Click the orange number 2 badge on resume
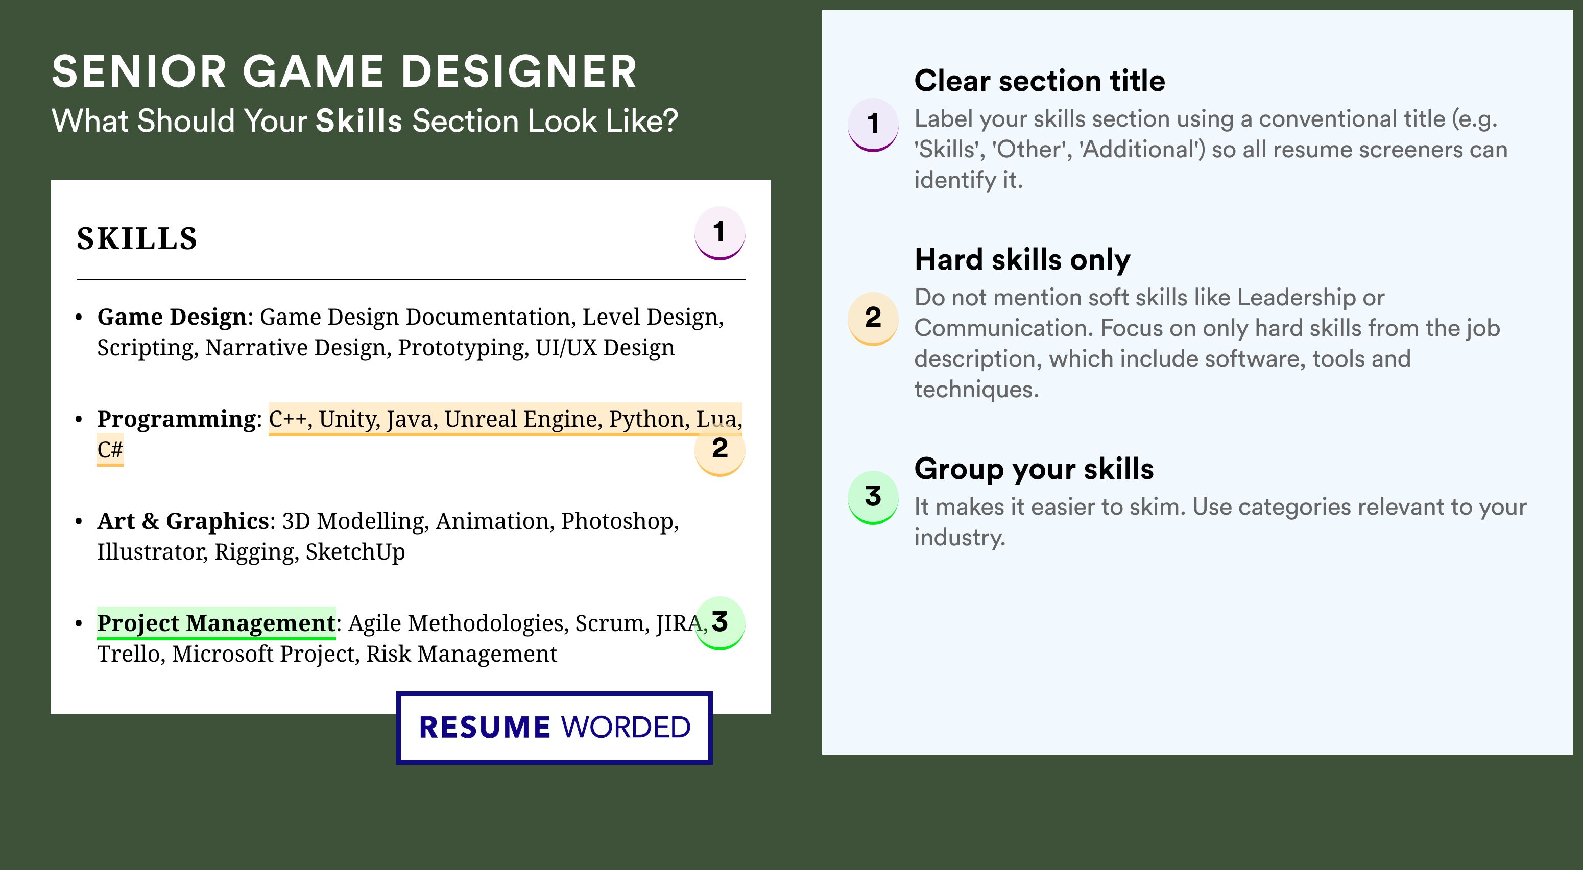This screenshot has height=870, width=1583. coord(719,450)
